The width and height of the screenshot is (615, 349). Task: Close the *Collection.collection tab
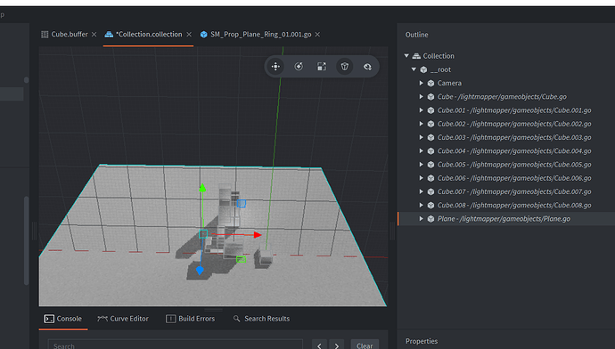tap(189, 35)
